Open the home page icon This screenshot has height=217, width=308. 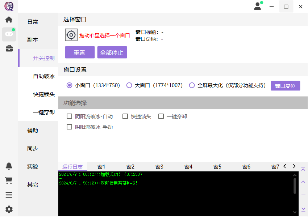click(x=9, y=20)
